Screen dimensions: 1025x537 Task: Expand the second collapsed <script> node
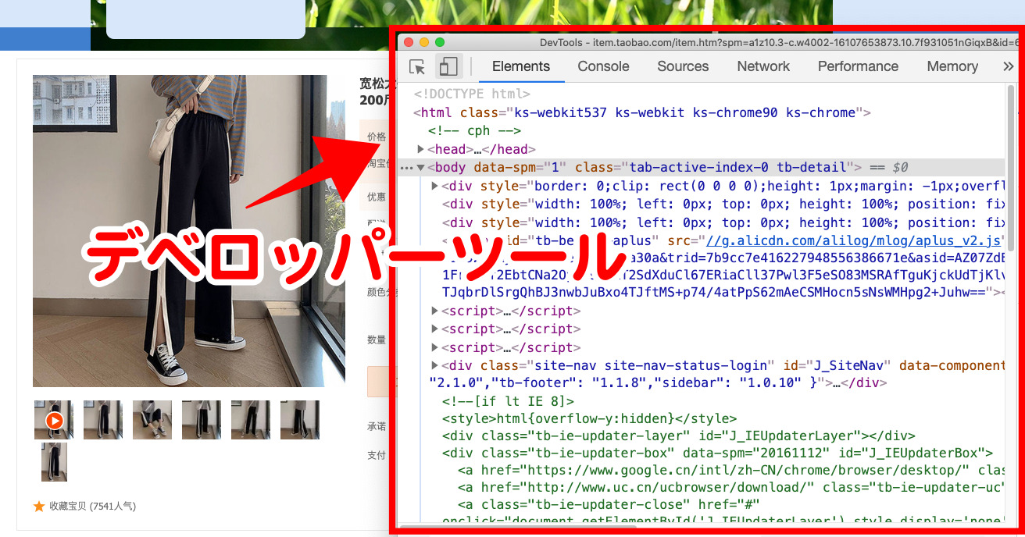click(x=435, y=329)
